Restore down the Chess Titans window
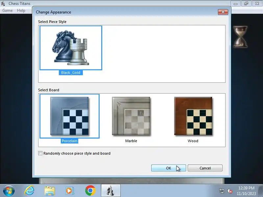 point(246,4)
